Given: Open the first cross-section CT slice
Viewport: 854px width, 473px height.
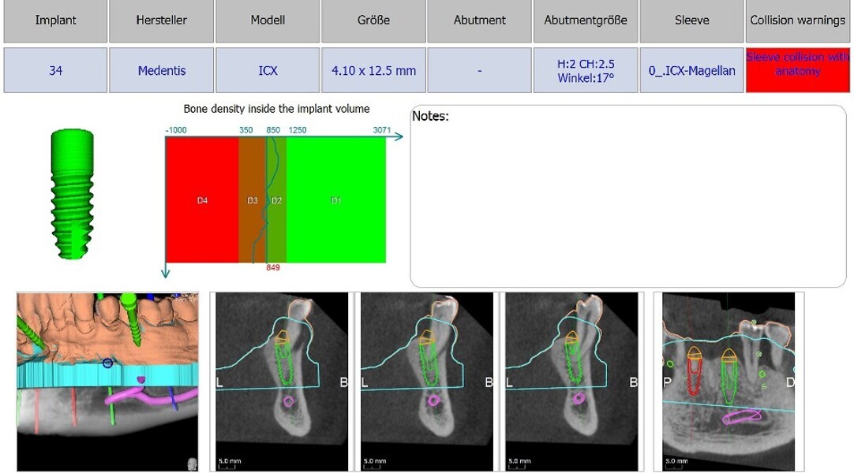Looking at the screenshot, I should [x=282, y=382].
